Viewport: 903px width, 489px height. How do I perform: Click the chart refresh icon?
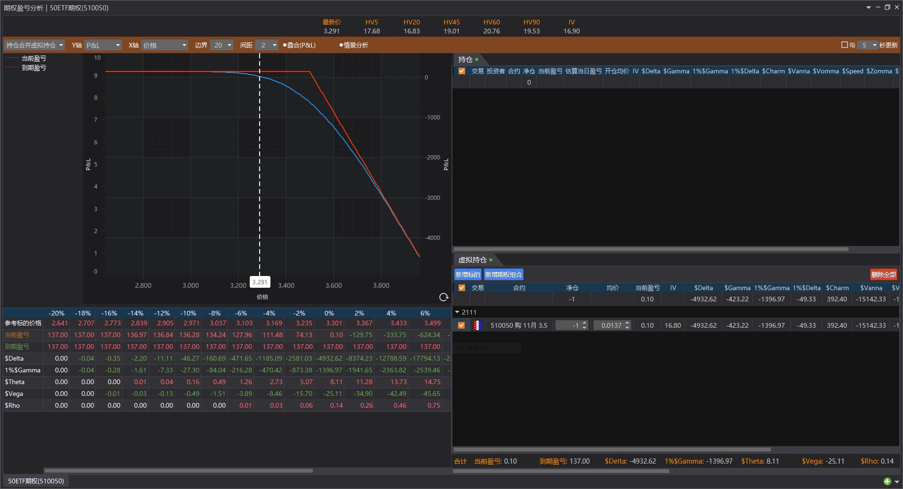click(444, 297)
